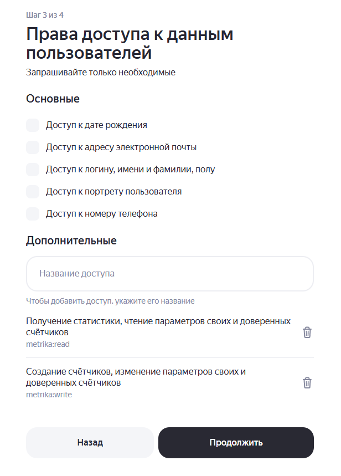
Task: Click the 'metrika:read' scope identifier text
Action: tap(48, 344)
